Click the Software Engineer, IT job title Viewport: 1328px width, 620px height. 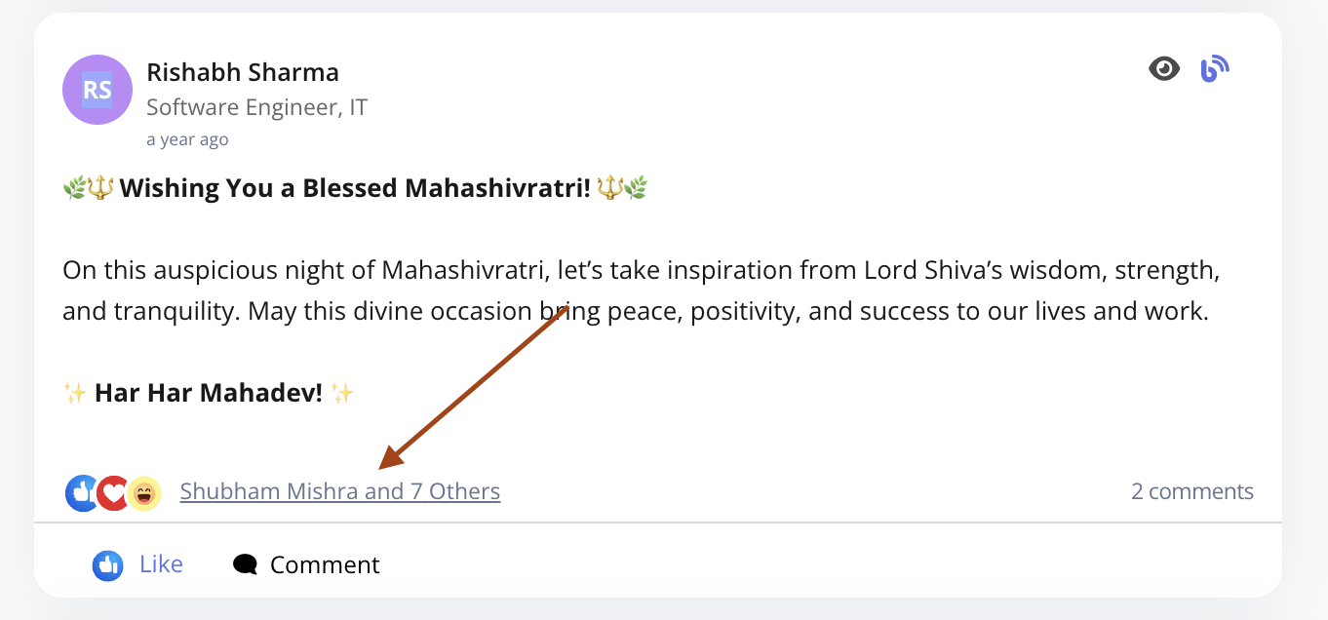pos(256,107)
